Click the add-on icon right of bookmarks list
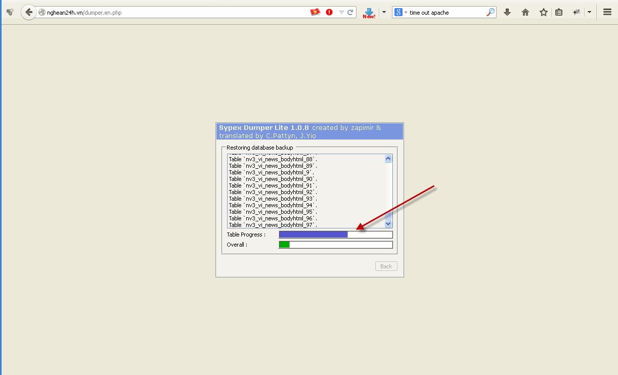 pos(577,12)
